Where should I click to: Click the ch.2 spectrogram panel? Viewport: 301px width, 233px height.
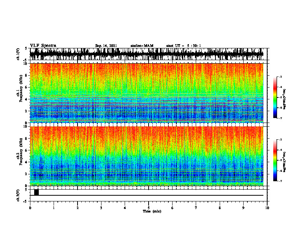coord(147,156)
